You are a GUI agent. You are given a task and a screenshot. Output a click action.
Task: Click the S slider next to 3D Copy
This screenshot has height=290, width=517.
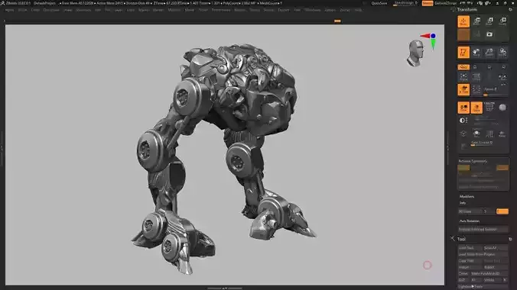pos(489,211)
